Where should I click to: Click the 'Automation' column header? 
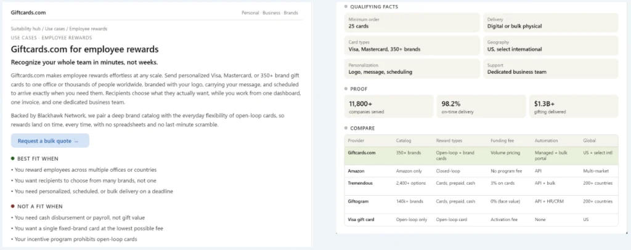(x=546, y=140)
